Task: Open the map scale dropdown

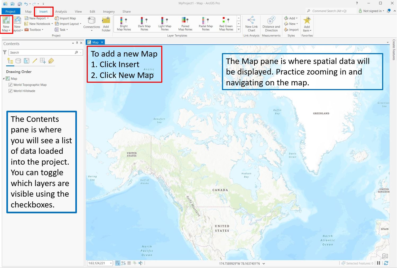Action: [111, 263]
